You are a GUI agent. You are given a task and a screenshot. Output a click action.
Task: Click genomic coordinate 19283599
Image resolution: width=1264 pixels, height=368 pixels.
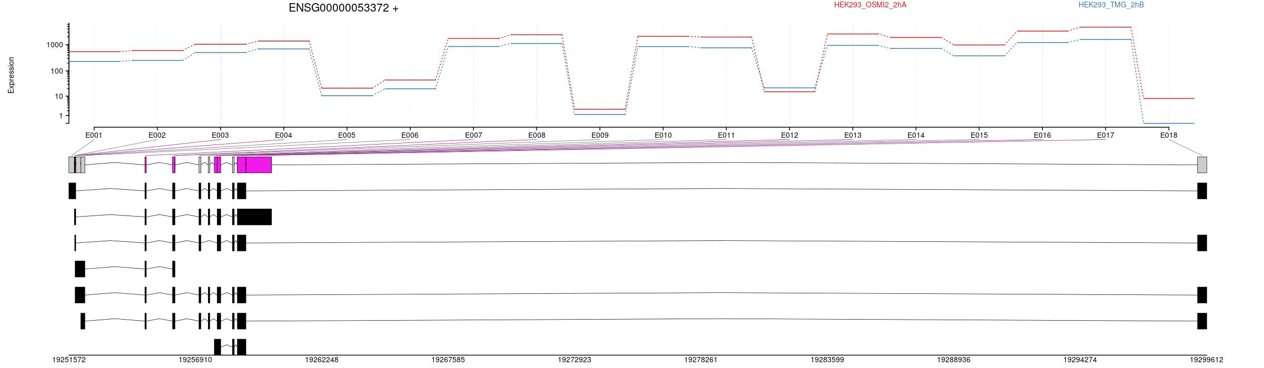pyautogui.click(x=827, y=360)
